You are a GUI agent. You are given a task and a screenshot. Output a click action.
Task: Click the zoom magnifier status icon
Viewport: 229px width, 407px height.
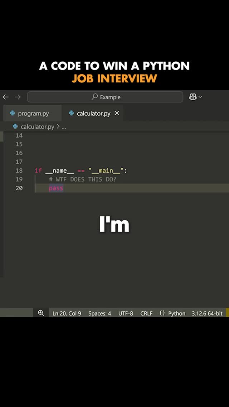pos(41,313)
